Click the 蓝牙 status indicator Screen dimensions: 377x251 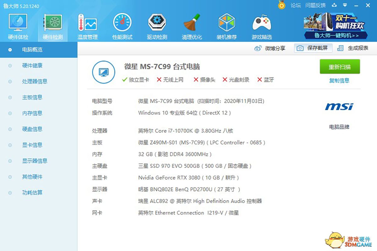coord(265,80)
